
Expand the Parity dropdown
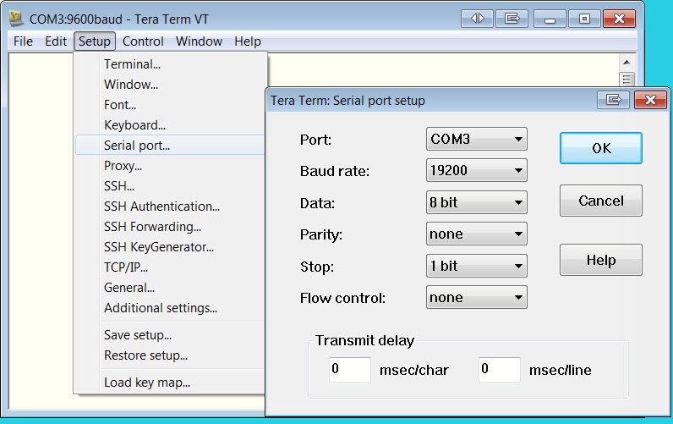click(477, 234)
